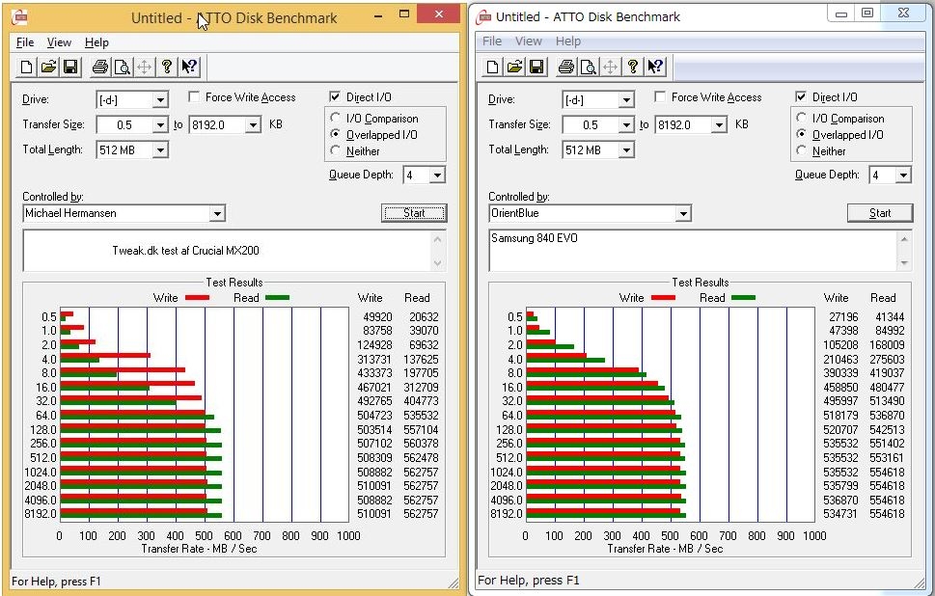Select Neither radio in right window
The height and width of the screenshot is (596, 935).
(x=802, y=150)
